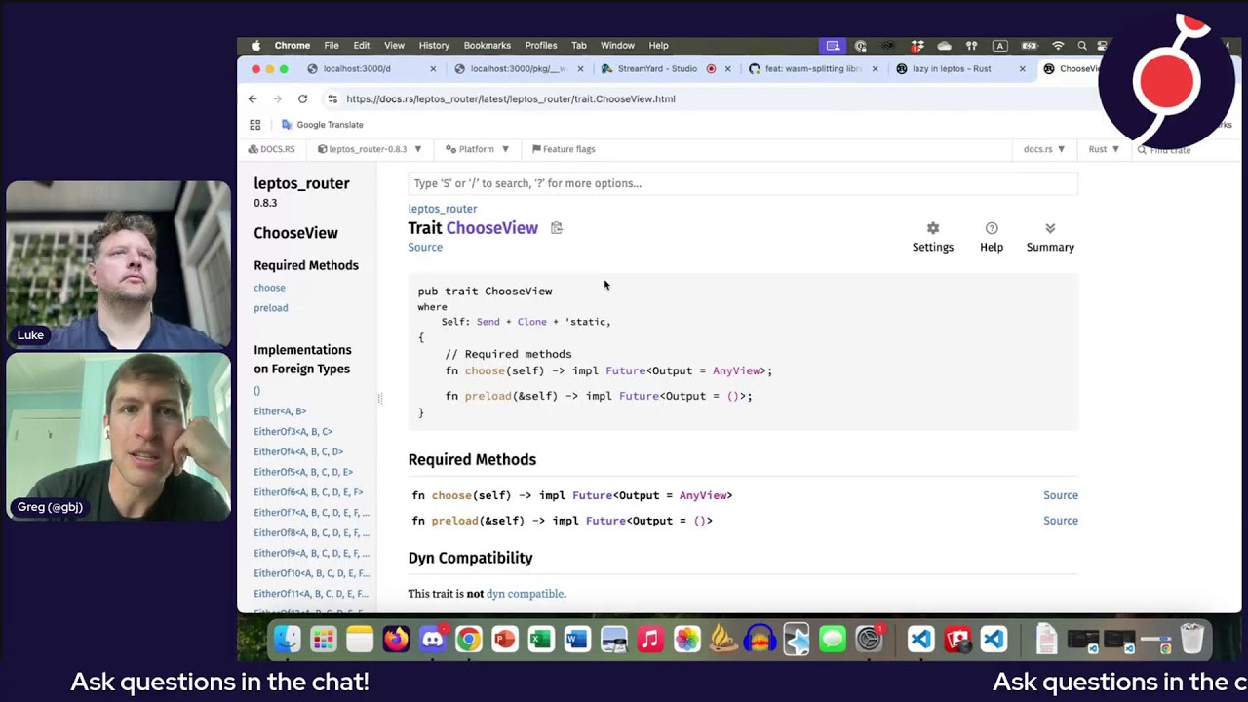1248x702 pixels.
Task: Open Source link for choose method
Action: click(1061, 495)
